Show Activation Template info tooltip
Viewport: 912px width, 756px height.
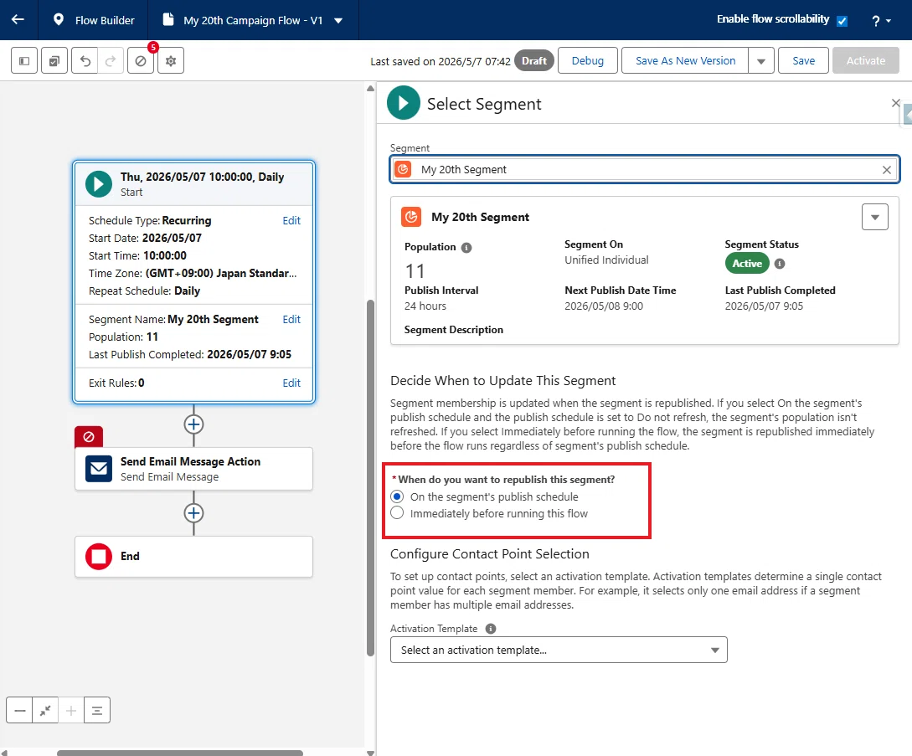pyautogui.click(x=491, y=629)
